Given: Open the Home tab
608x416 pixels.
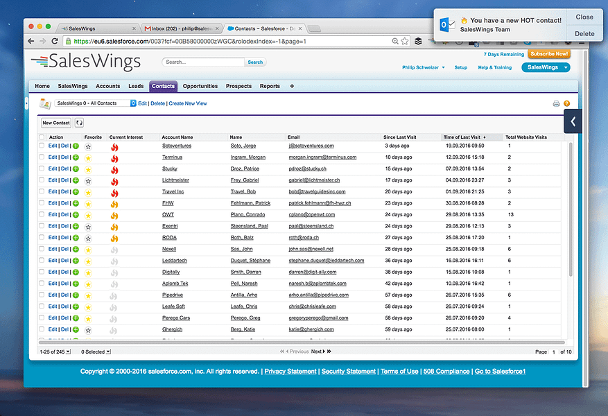Looking at the screenshot, I should [x=42, y=86].
